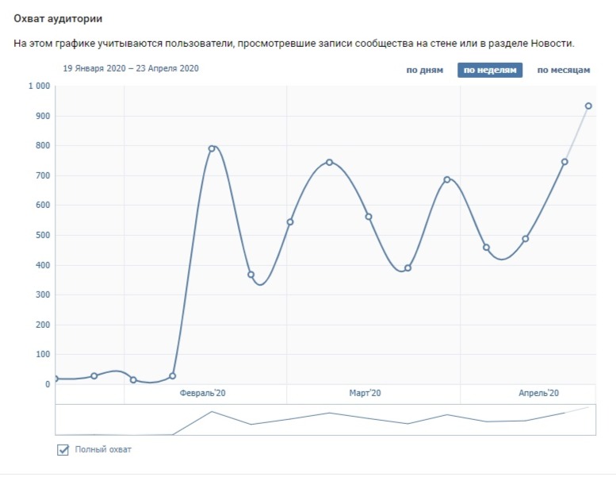Screen dimensions: 616x489
Task: Click the data point near 490 in April
Action: pos(526,238)
